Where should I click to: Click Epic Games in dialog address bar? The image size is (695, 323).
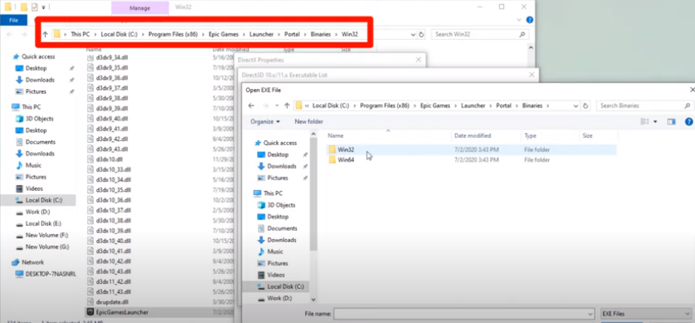pyautogui.click(x=435, y=106)
